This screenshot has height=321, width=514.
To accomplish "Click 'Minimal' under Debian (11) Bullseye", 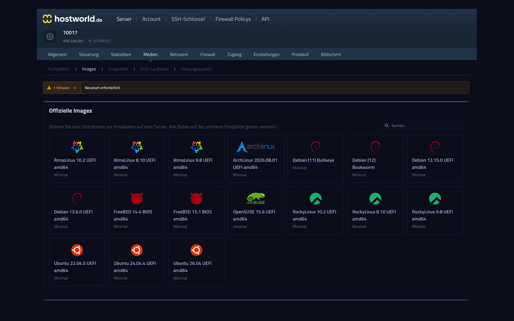I will click(299, 168).
